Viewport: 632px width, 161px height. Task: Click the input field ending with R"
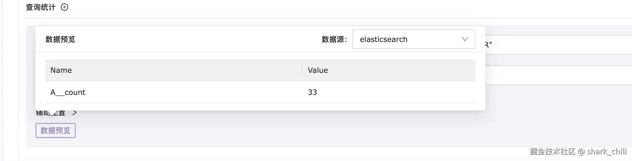tap(559, 45)
